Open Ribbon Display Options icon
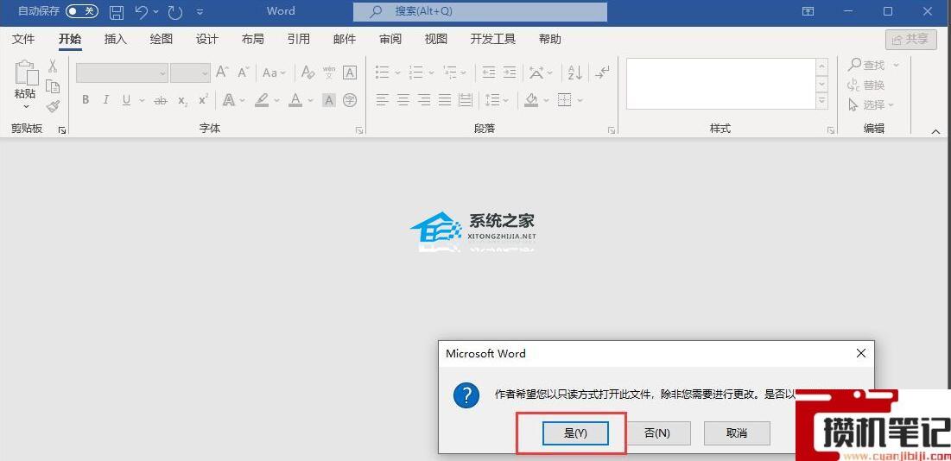951x461 pixels. click(808, 11)
